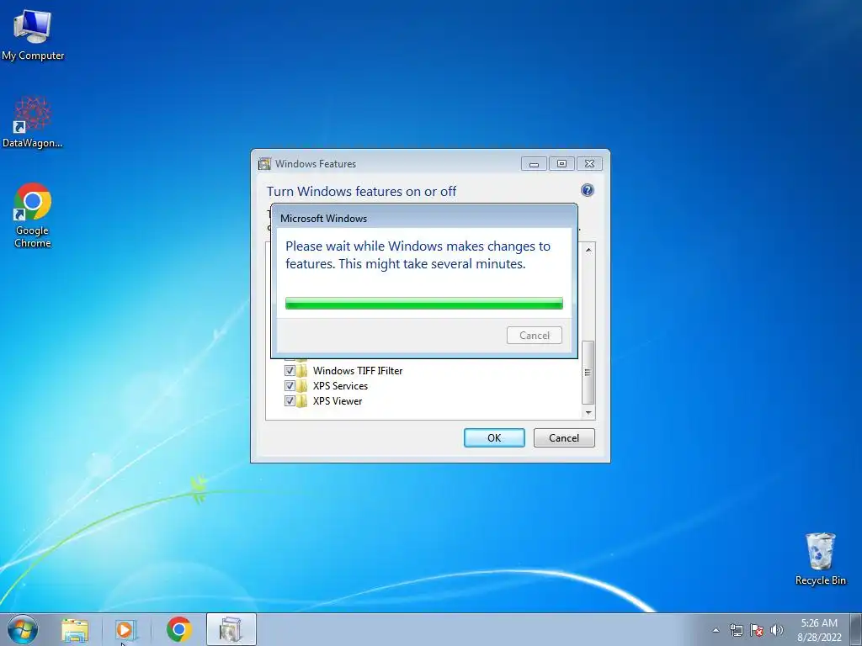The image size is (862, 646).
Task: Toggle the XPS Services checkbox
Action: pyautogui.click(x=290, y=385)
